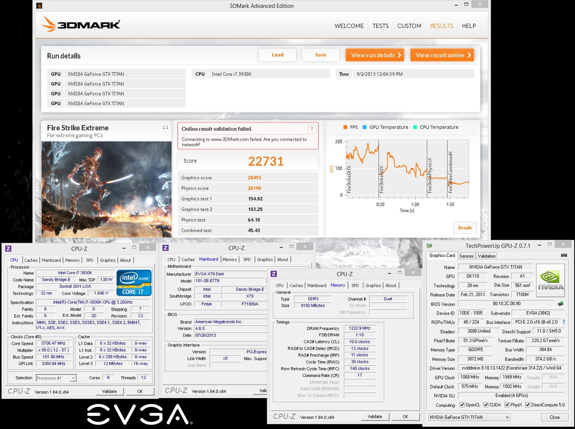Click OK in the CPU-Z Memory window
The image size is (575, 429).
[x=406, y=416]
